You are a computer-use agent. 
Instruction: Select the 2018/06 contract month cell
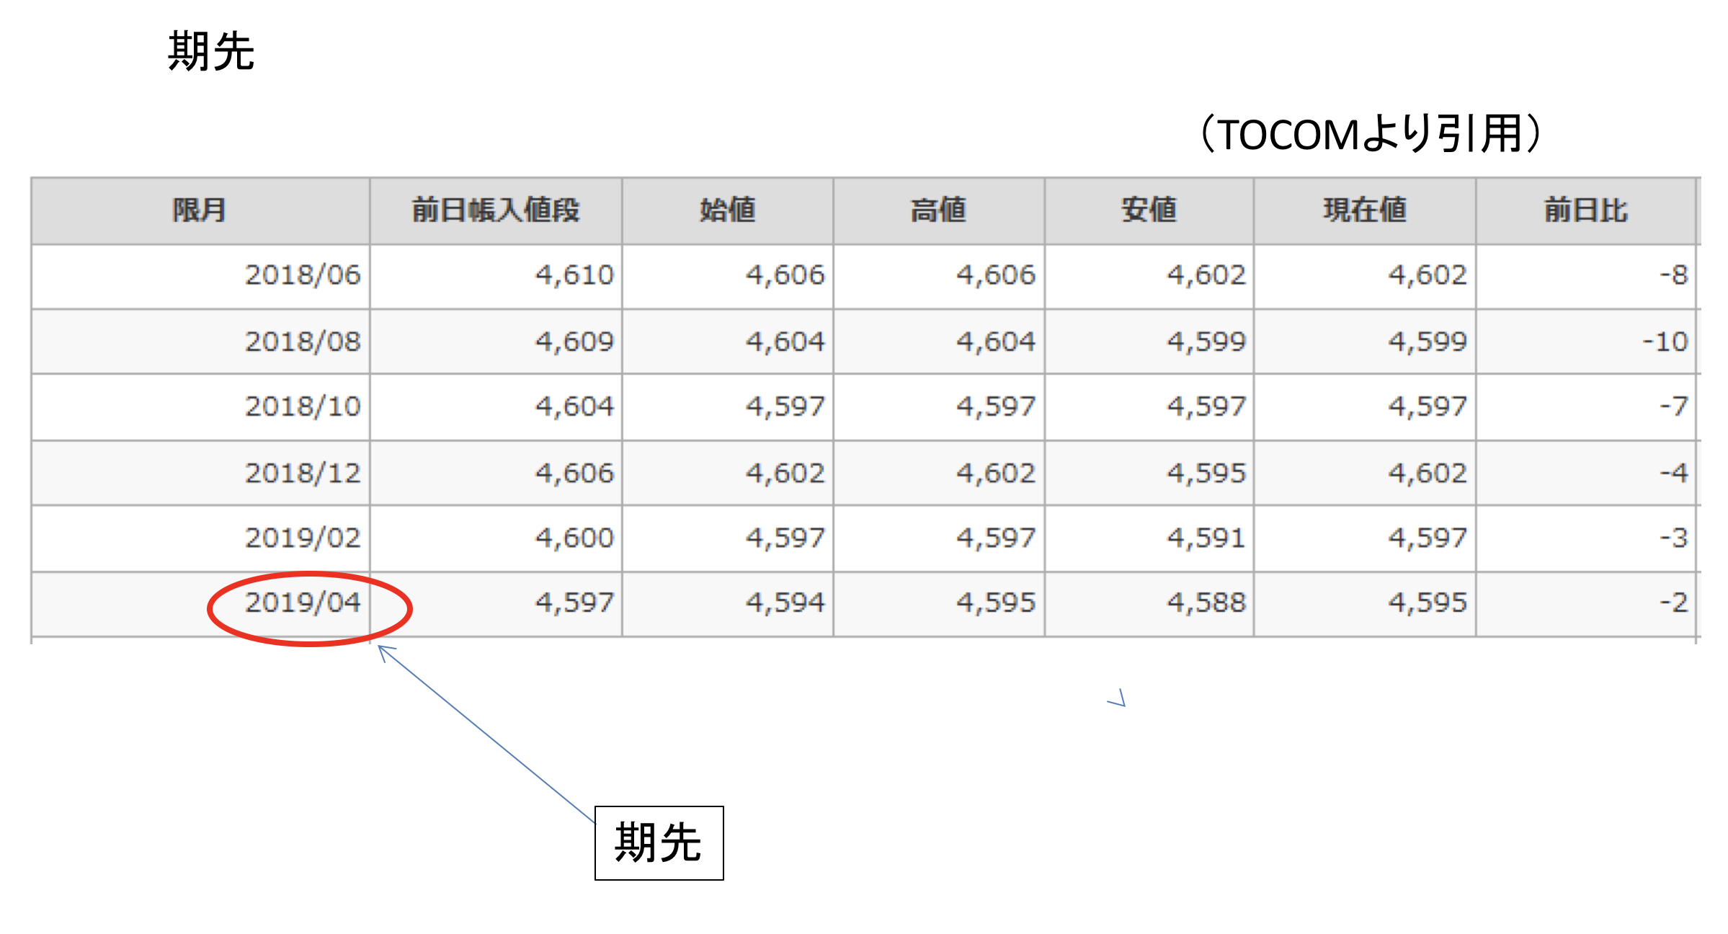(x=303, y=275)
